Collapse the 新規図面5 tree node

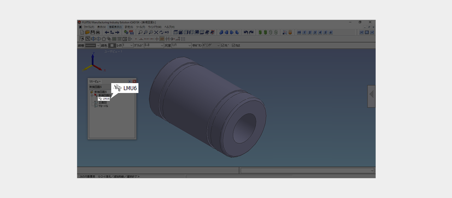coord(91,95)
